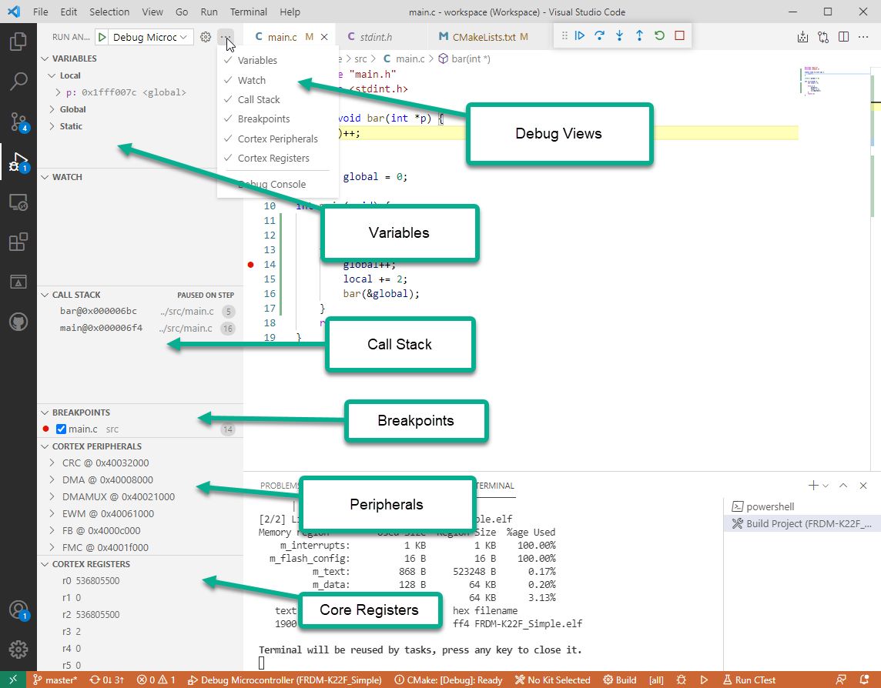Step Over in the debug toolbar
The image size is (881, 688).
(x=599, y=36)
